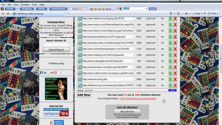The image size is (222, 125).
Task: Open stats icon for fire-string.info row
Action: 80,80
